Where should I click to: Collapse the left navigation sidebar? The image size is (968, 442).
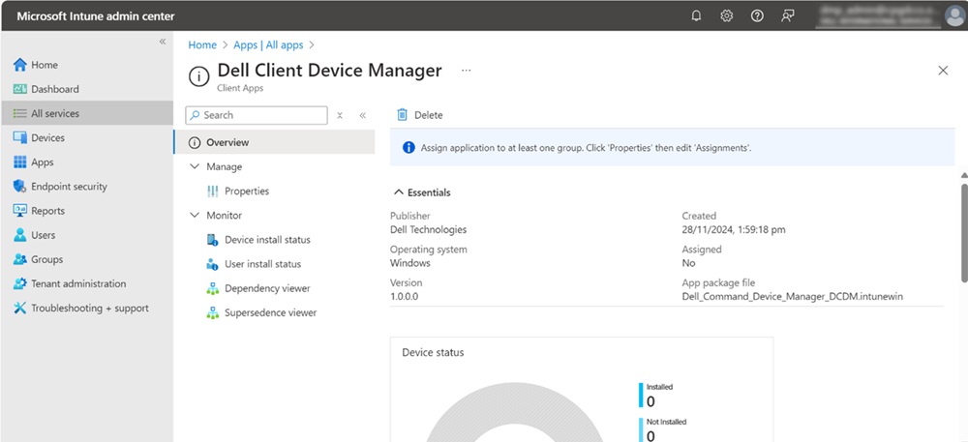click(163, 42)
